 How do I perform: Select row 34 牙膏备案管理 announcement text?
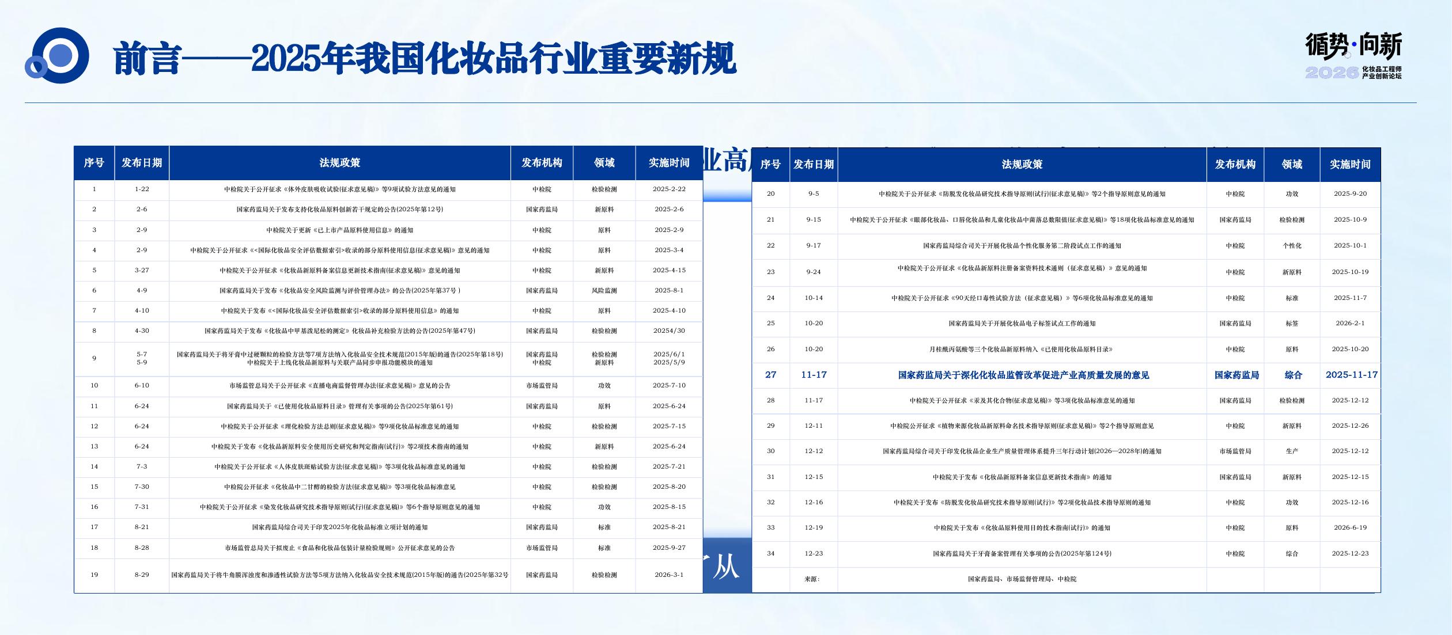[x=1022, y=554]
